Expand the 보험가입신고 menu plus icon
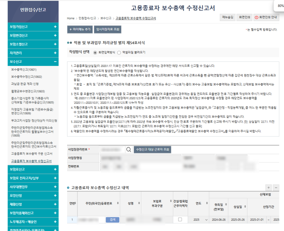The image size is (284, 231). (x=55, y=27)
